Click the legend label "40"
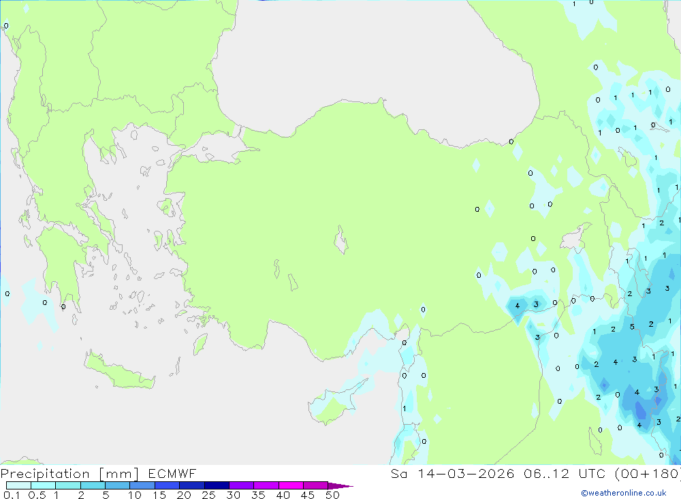Viewport: 681px width, 499px height. [283, 495]
